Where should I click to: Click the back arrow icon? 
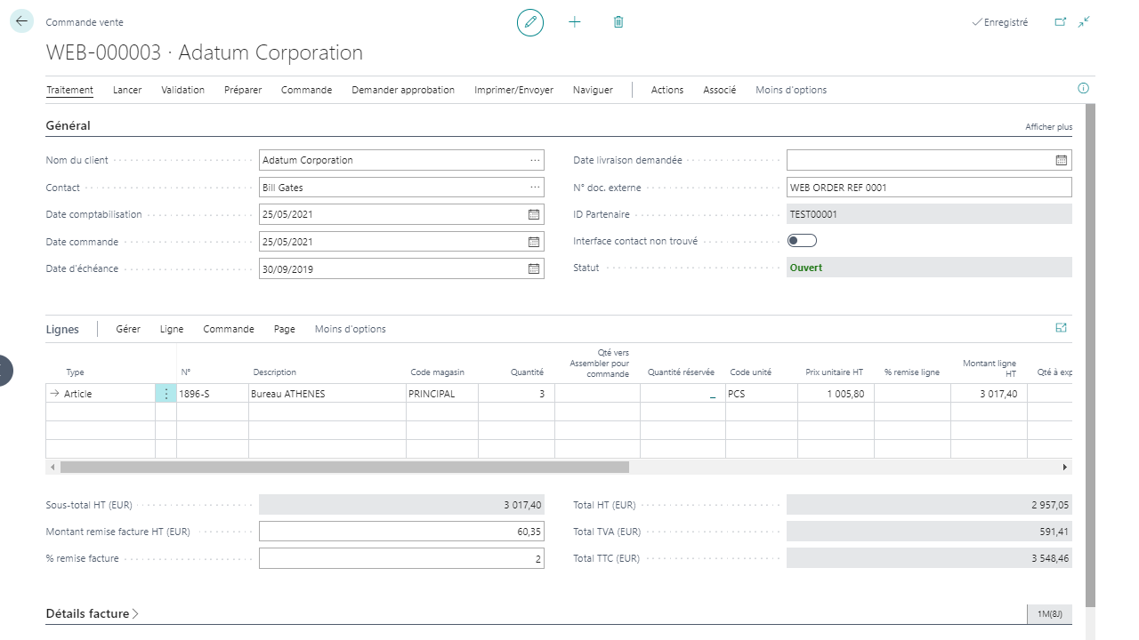click(x=21, y=22)
